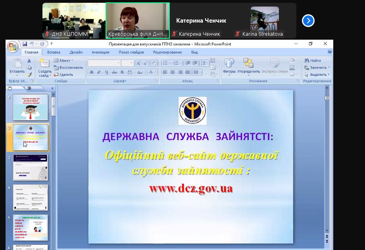This screenshot has width=365, height=250.
Task: Save the presentation using the floppy disk icon
Action: (25, 44)
